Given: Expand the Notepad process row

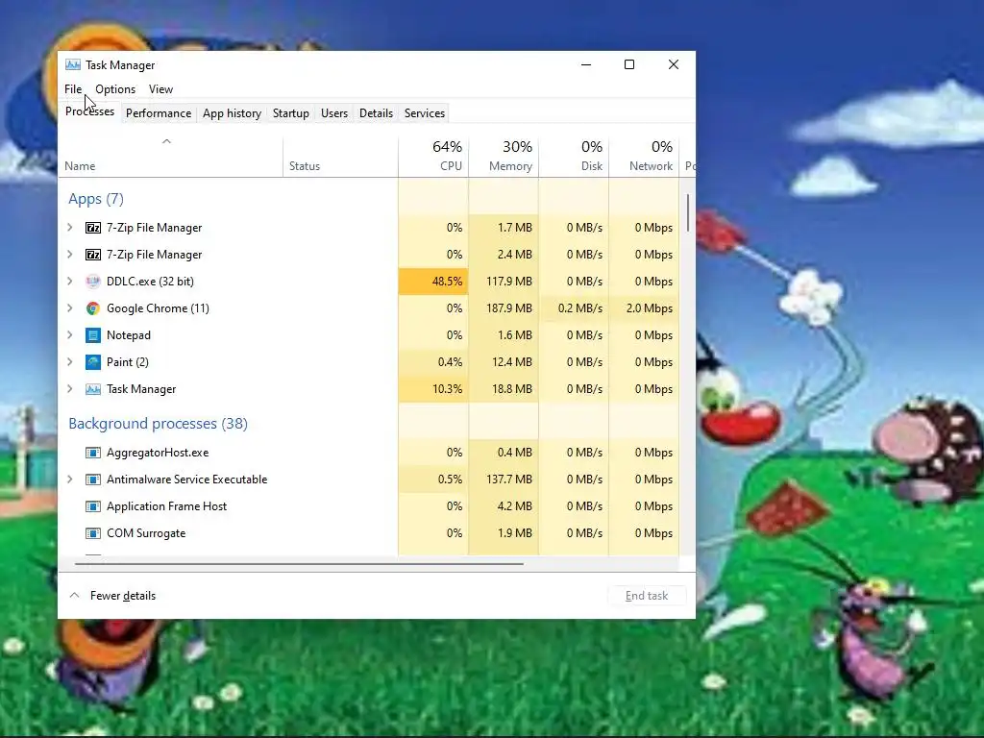Looking at the screenshot, I should point(70,335).
